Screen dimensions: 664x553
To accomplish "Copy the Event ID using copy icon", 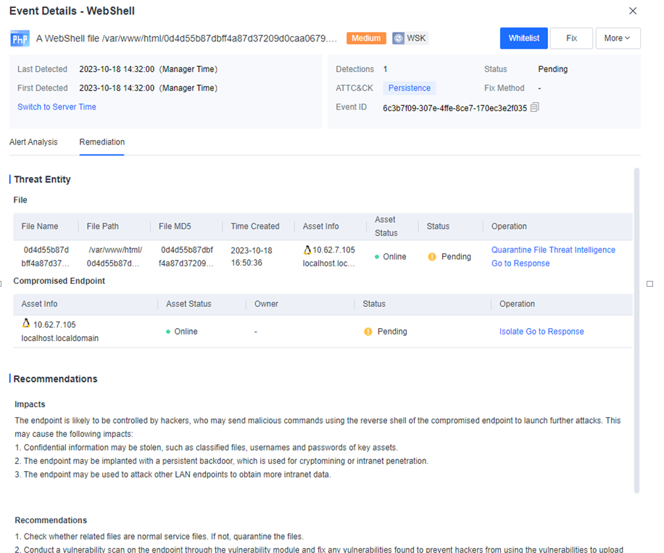I will pyautogui.click(x=535, y=107).
